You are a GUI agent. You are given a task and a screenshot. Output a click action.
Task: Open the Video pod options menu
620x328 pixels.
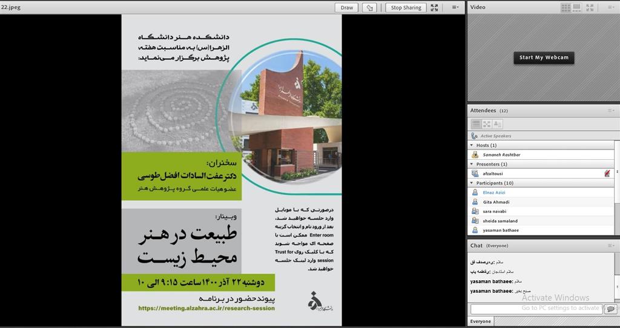click(x=612, y=7)
